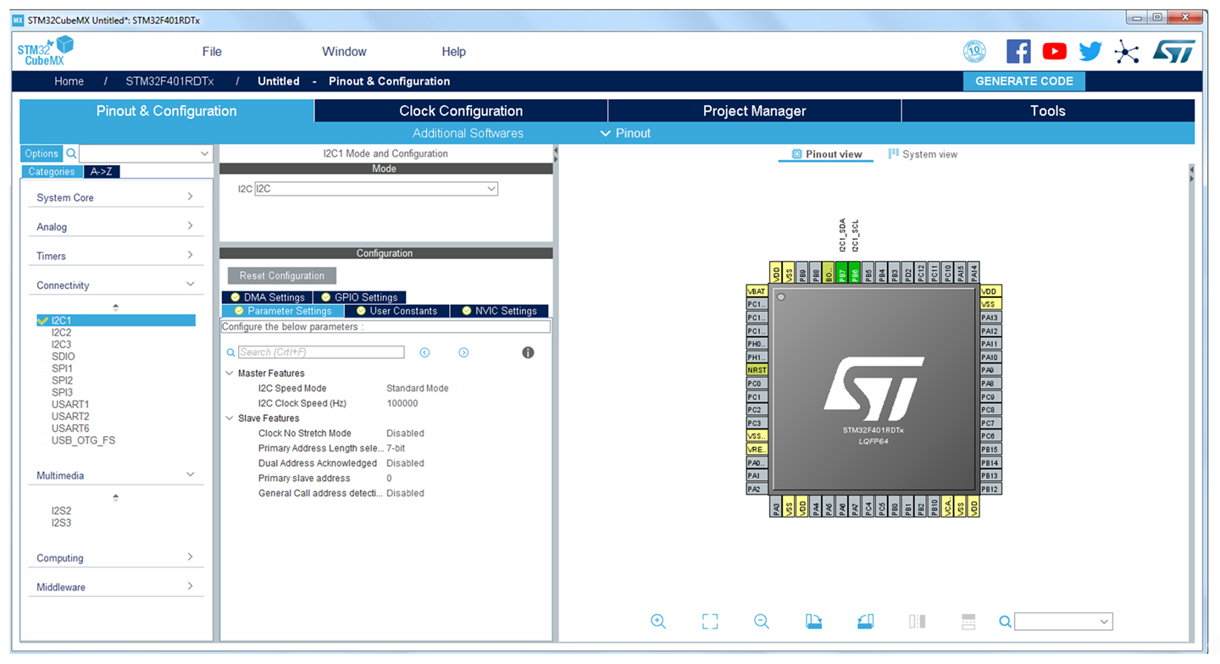This screenshot has width=1220, height=664.
Task: Click the STM32CubeMX logo
Action: (45, 51)
